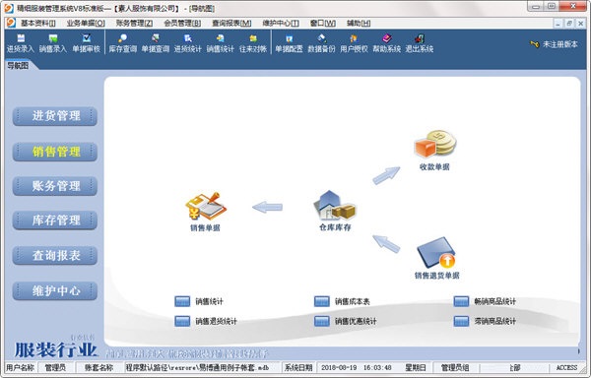Open 用户授权 from the toolbar
The height and width of the screenshot is (378, 591).
pyautogui.click(x=354, y=43)
